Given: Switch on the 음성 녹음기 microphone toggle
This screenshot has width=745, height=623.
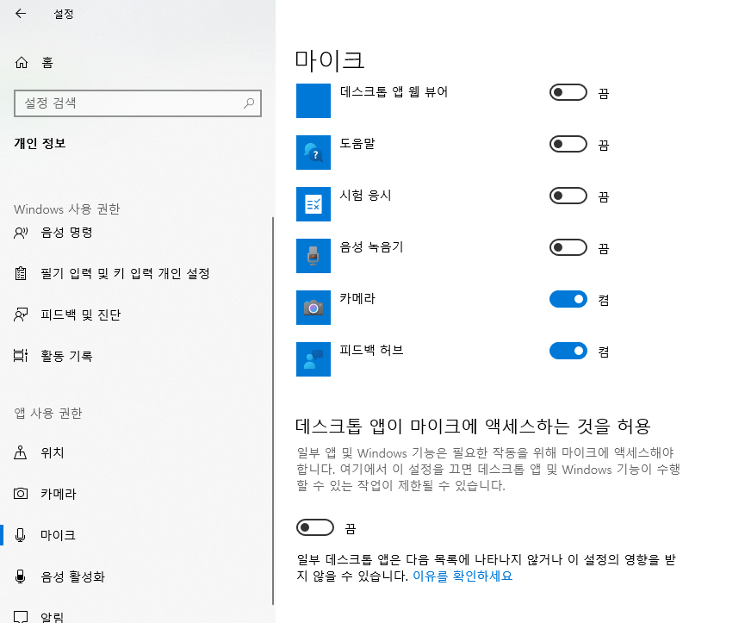Looking at the screenshot, I should (x=568, y=247).
